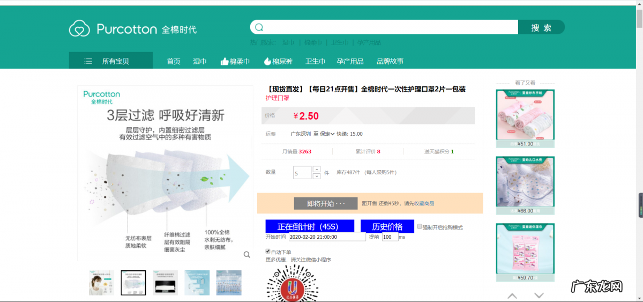Image resolution: width=643 pixels, height=302 pixels.
Task: Select the black-and-white mask thumbnail
Action: 165,283
